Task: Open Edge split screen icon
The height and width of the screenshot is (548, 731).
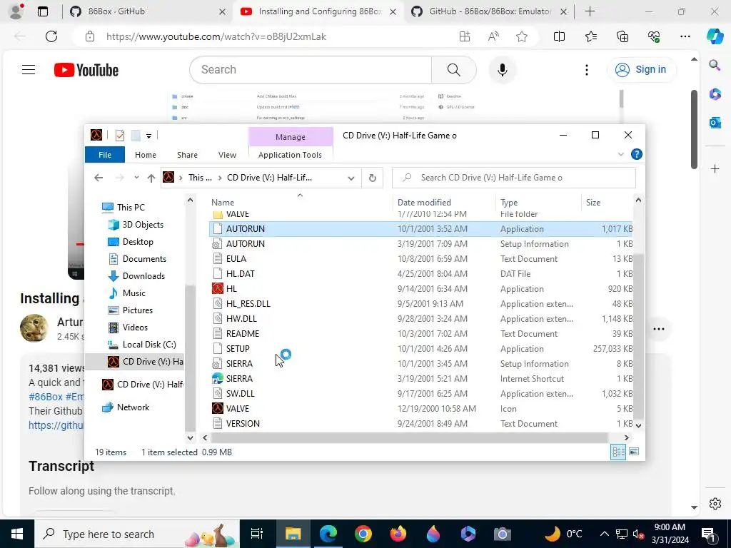Action: [x=559, y=36]
